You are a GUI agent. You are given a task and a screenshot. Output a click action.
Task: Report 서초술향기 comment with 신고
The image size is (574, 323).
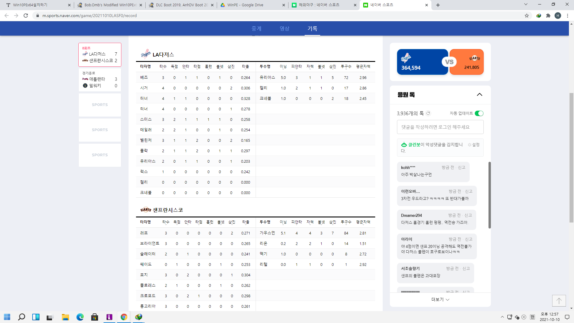click(x=466, y=269)
